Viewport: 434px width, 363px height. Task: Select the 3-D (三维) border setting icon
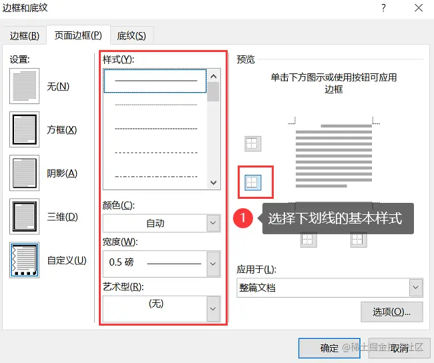[x=24, y=216]
